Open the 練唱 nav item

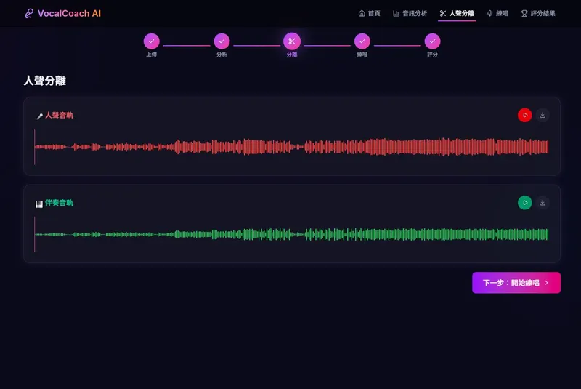[x=497, y=13]
